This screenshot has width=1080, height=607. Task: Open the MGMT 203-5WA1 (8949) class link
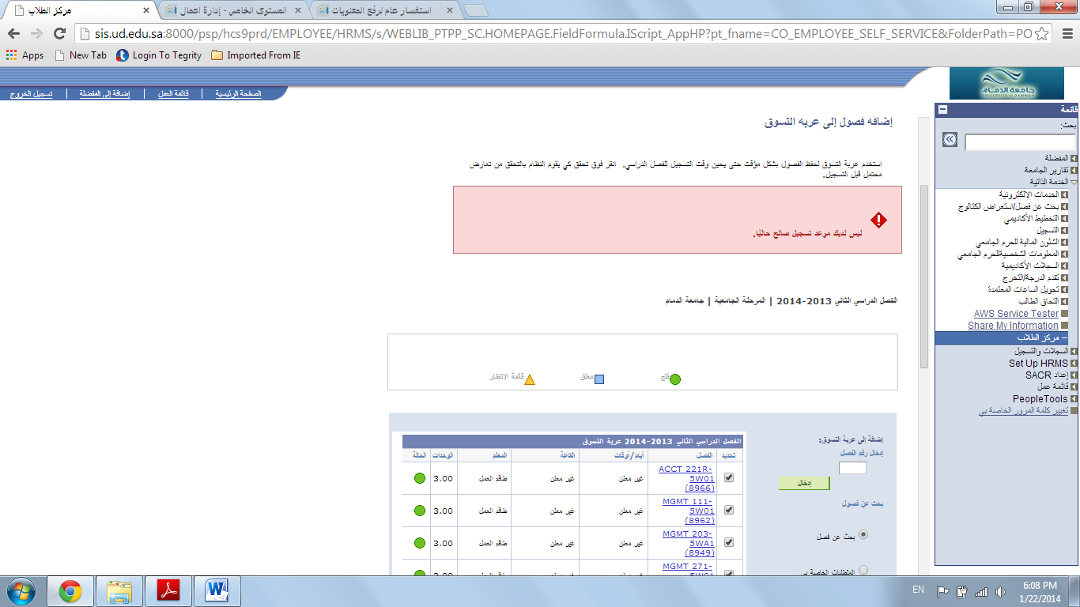point(689,543)
